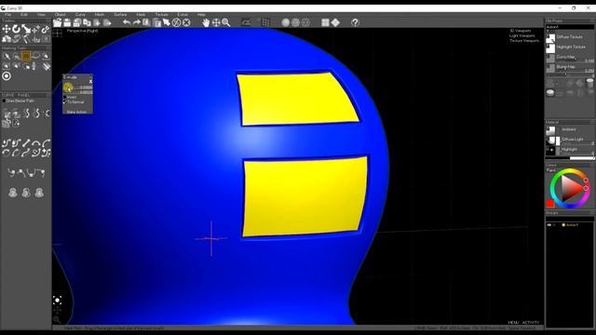Click the Diffuse Texture thumbnail
Image resolution: width=596 pixels, height=335 pixels.
[550, 38]
